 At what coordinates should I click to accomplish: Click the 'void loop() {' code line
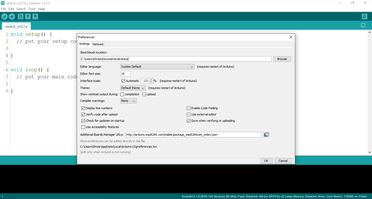coord(29,70)
